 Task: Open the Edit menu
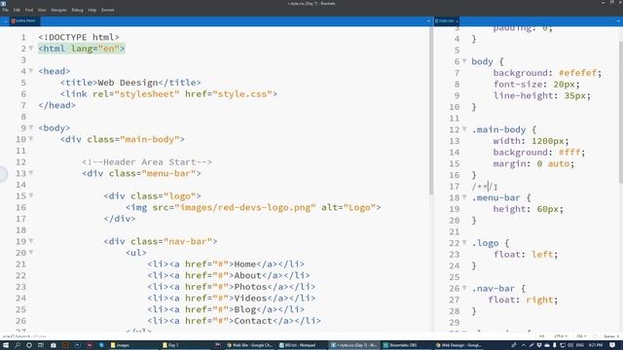[17, 10]
